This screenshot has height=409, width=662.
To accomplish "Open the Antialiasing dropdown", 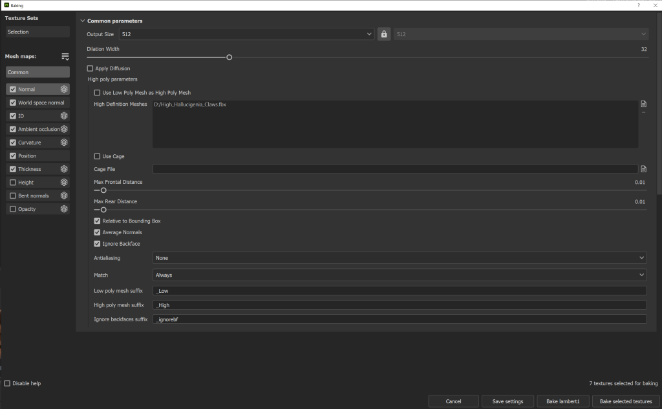I will (x=399, y=258).
